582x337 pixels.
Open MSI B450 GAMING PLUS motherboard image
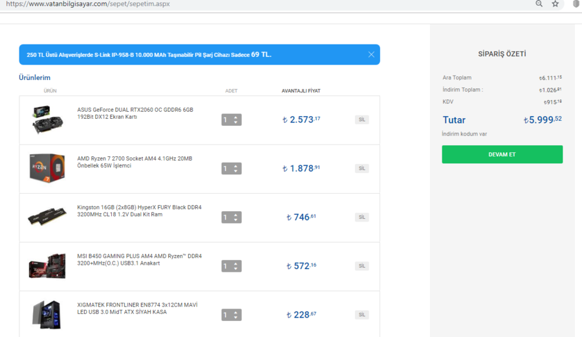point(47,266)
